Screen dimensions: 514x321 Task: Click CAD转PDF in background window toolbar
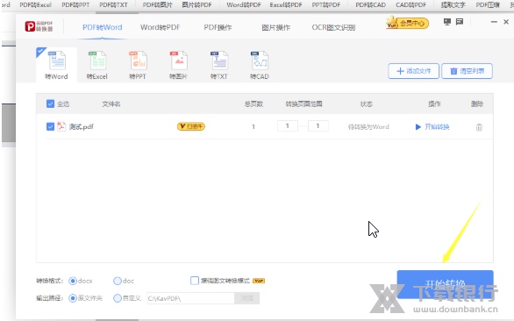coord(411,5)
